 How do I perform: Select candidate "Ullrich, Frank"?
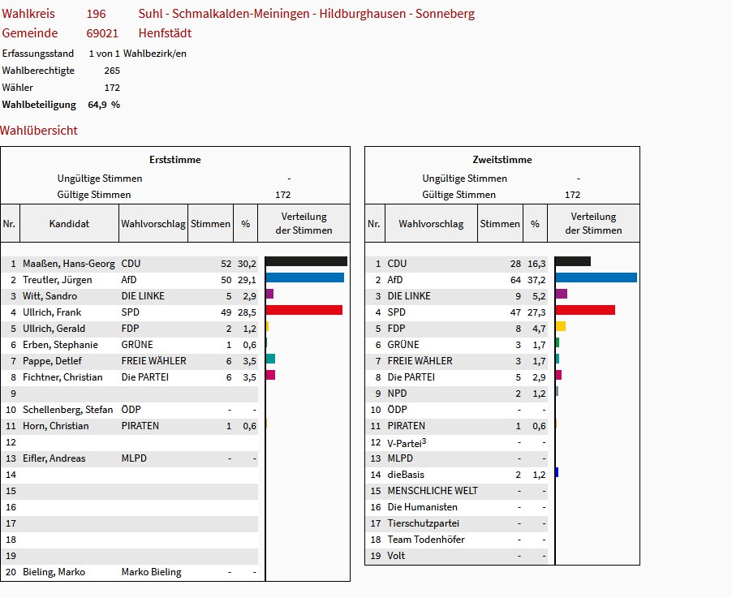(52, 312)
